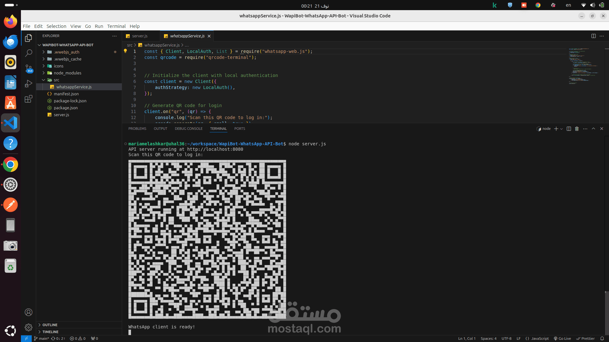609x342 pixels.
Task: Switch to the DEBUG CONSOLE panel tab
Action: pos(188,129)
